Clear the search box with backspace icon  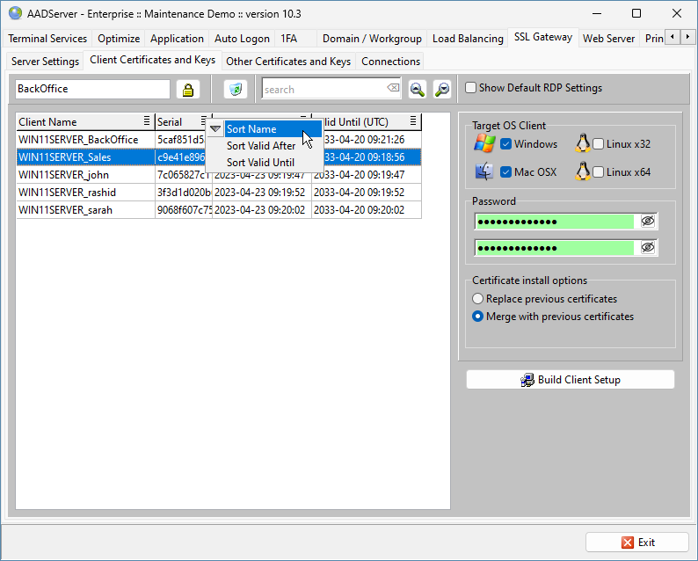click(x=393, y=89)
